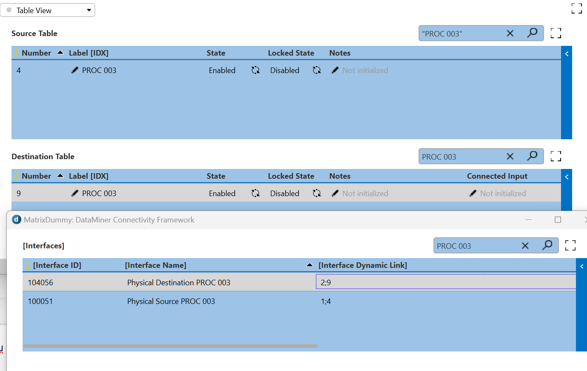Select PROC 003 label in Source Table
The image size is (587, 371).
[99, 70]
